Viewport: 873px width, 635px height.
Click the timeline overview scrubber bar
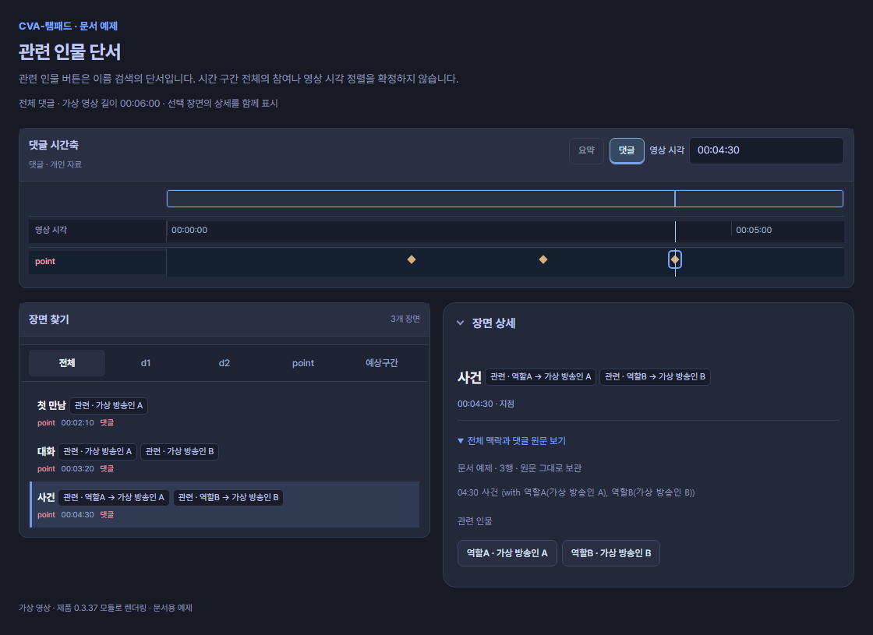(x=504, y=199)
